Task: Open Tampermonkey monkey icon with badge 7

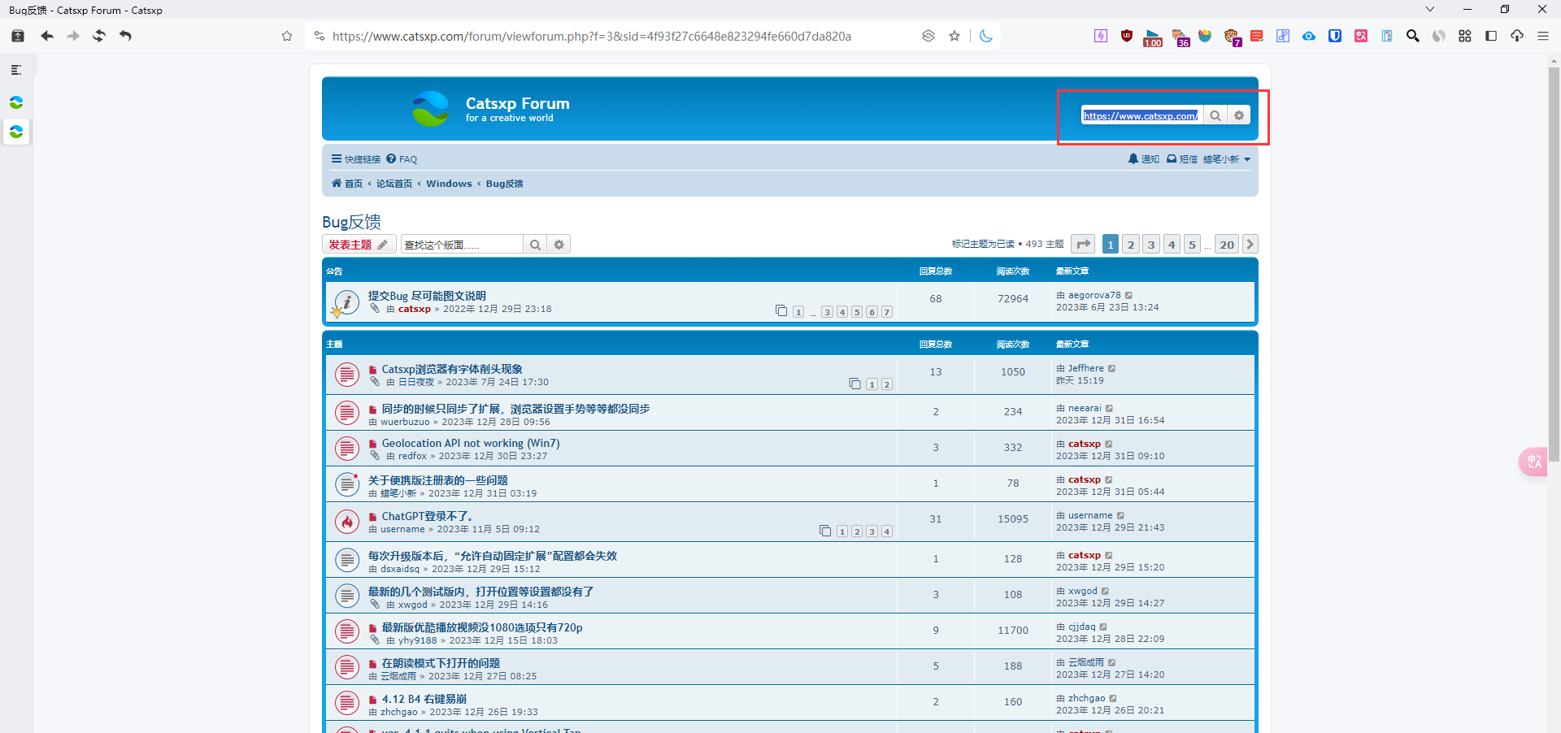Action: 1232,37
